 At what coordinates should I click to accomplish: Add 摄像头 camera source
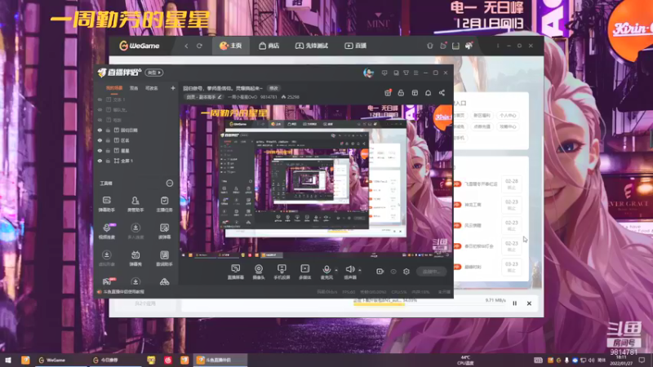pos(259,272)
